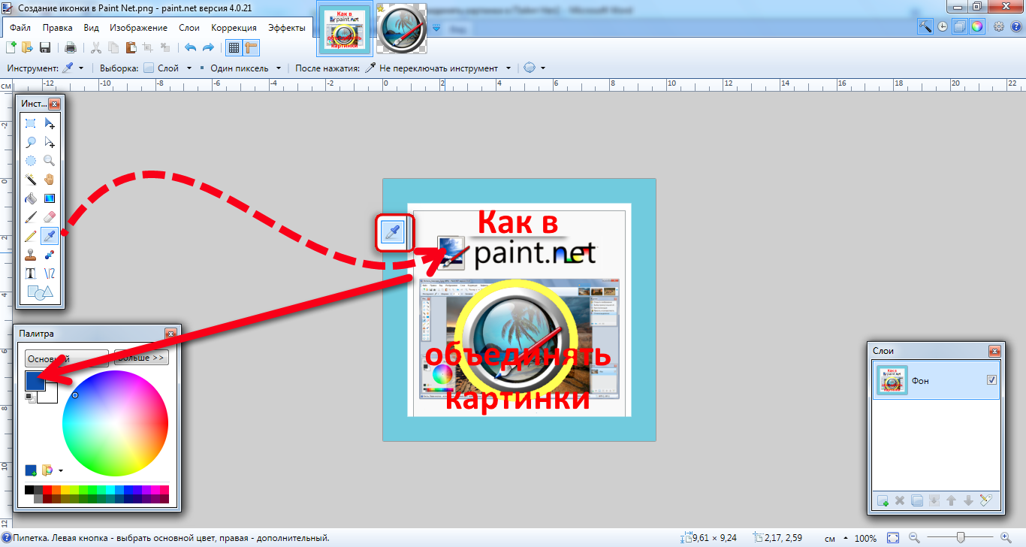Toggle the Tools window button in top right

click(925, 26)
